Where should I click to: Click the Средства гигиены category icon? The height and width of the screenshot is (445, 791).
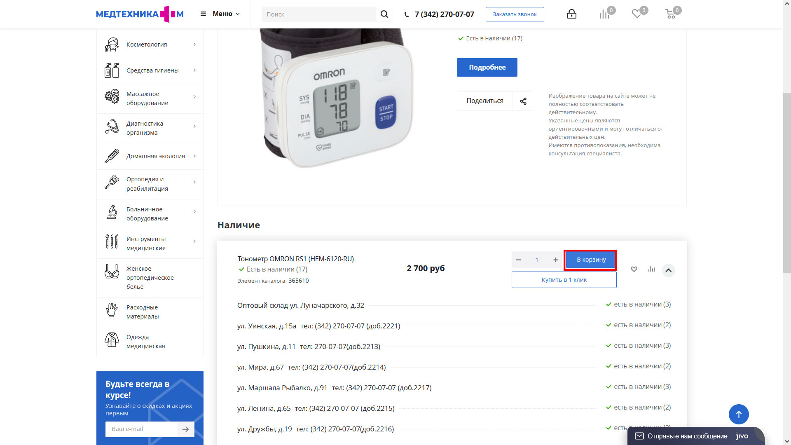112,70
